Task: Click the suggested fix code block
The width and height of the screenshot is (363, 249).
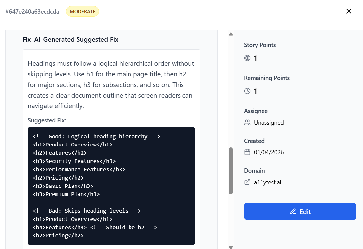Action: (x=111, y=186)
